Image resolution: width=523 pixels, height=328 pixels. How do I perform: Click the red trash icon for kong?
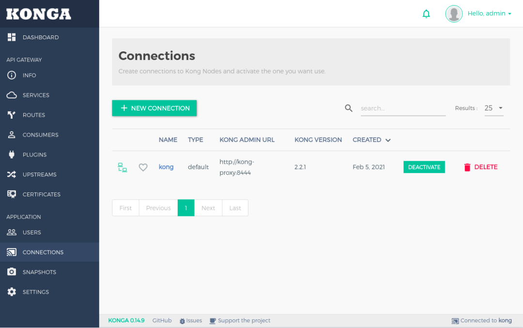tap(467, 167)
